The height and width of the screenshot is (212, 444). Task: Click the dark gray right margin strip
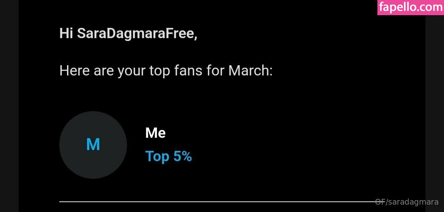435,106
